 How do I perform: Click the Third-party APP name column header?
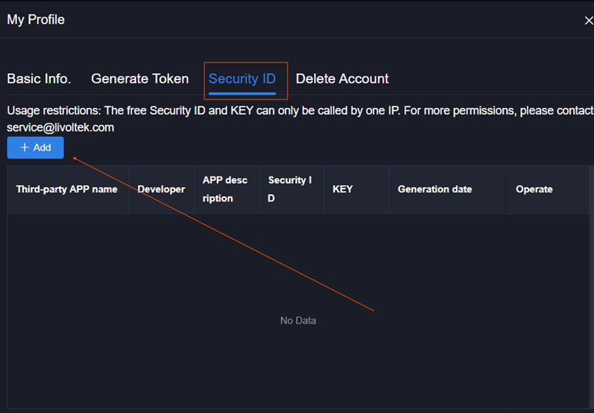click(x=67, y=189)
